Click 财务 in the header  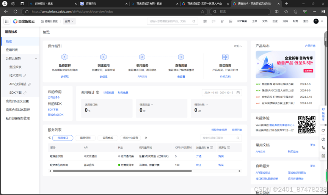[295, 21]
